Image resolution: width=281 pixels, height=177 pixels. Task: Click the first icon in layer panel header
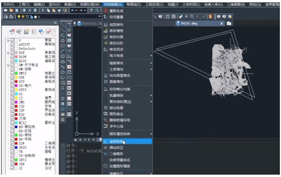point(12,32)
